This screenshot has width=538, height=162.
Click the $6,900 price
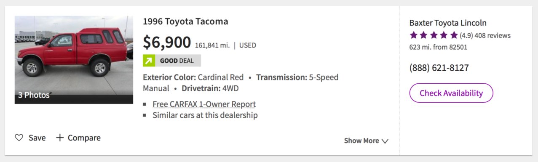tap(167, 42)
